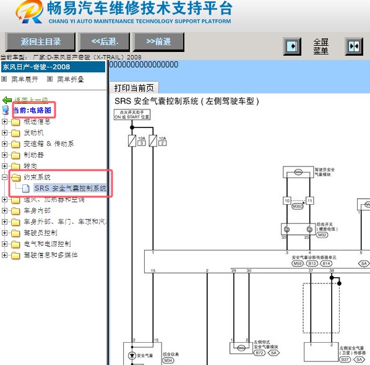Expand the 电气和电源控制 folder
370x365 pixels.
[4, 244]
